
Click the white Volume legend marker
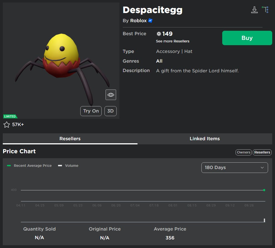(x=60, y=165)
